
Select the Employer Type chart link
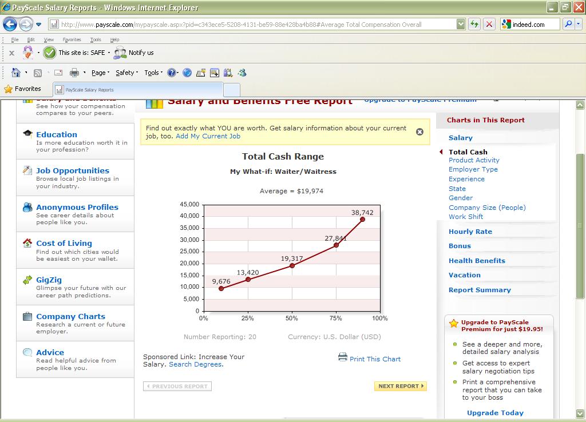[x=473, y=169]
